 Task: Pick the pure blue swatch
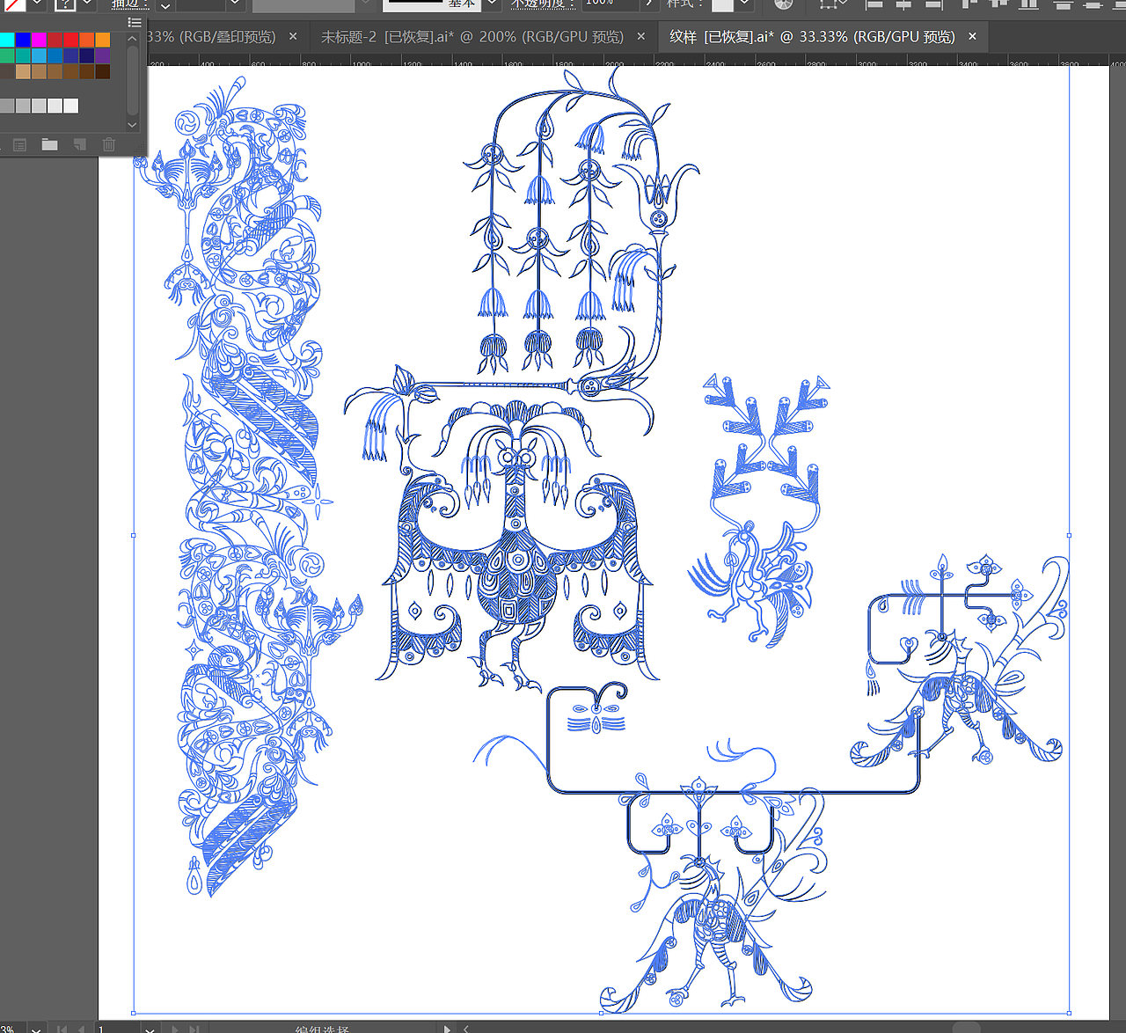coord(23,40)
